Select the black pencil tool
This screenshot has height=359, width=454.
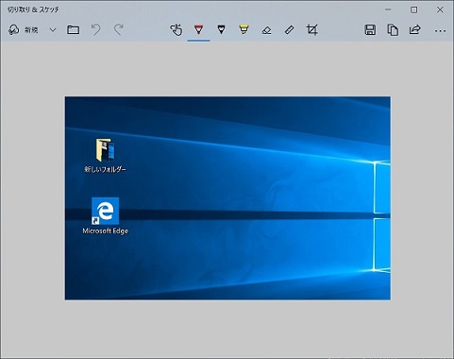point(221,30)
